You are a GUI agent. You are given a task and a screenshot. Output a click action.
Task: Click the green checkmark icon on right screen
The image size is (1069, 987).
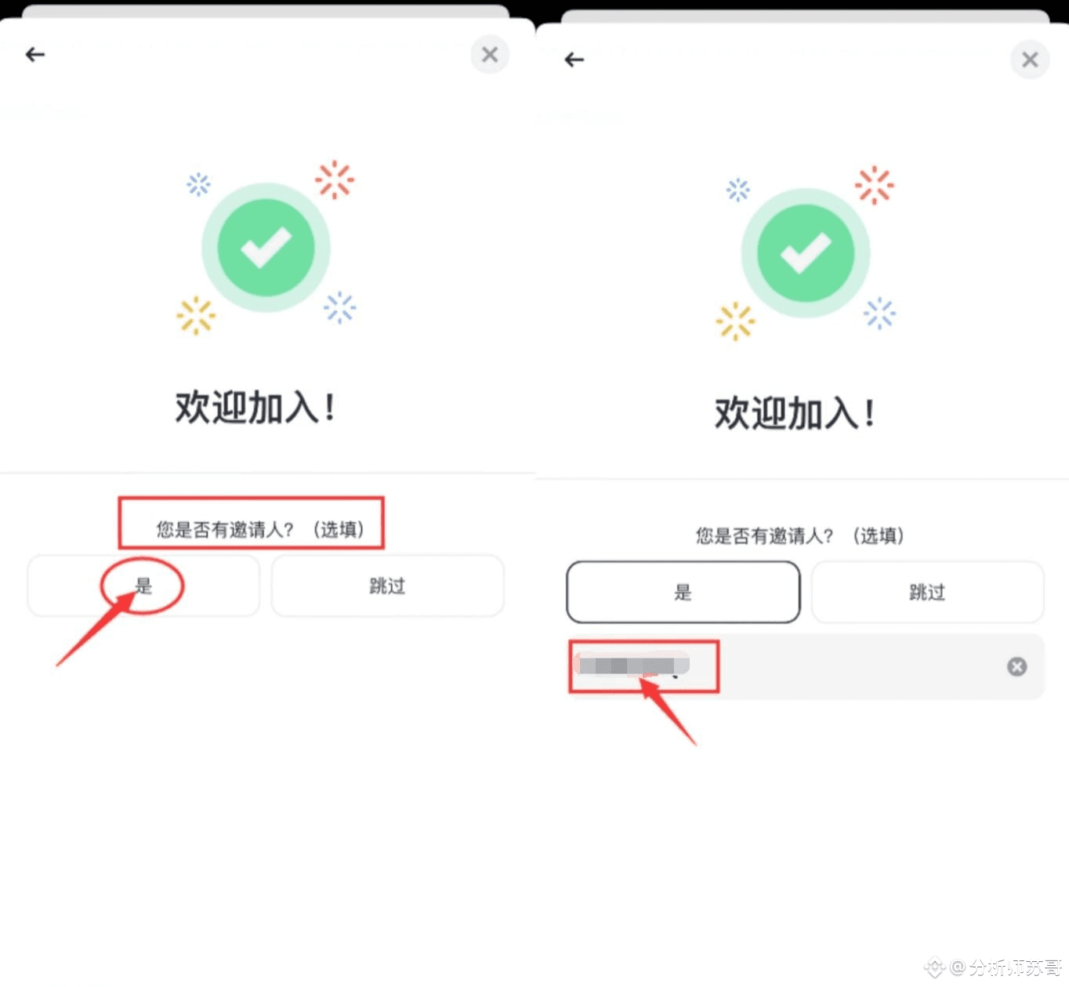click(806, 252)
